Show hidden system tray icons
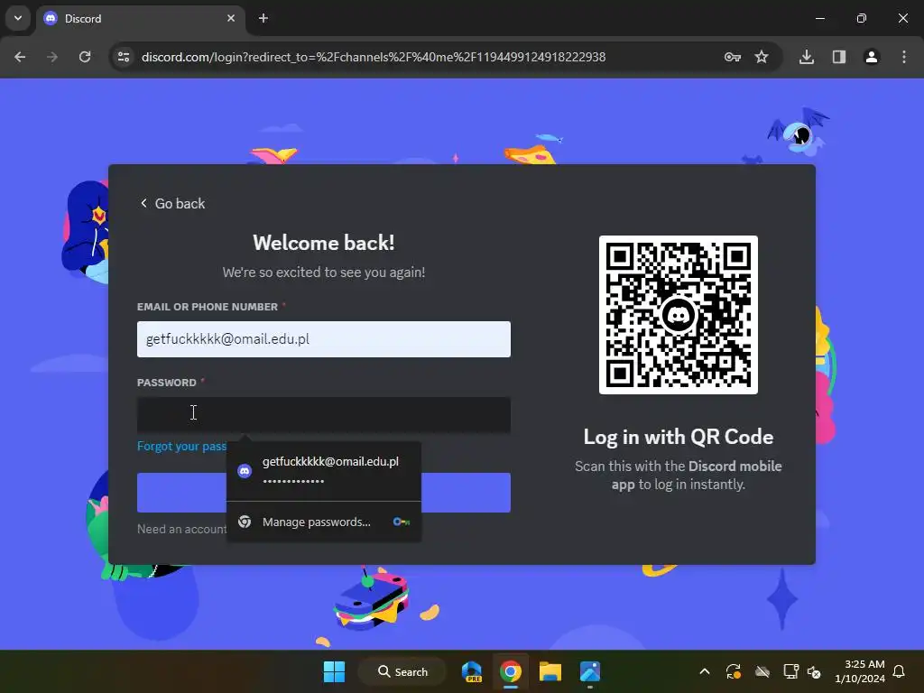This screenshot has width=924, height=693. point(705,671)
